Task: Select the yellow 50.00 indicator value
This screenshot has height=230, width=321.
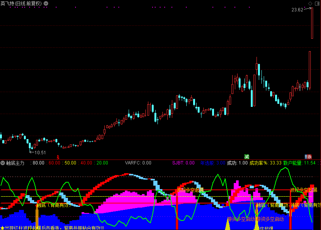Action: coord(71,163)
